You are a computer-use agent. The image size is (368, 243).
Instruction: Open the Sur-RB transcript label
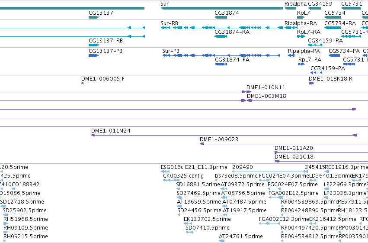pyautogui.click(x=169, y=23)
